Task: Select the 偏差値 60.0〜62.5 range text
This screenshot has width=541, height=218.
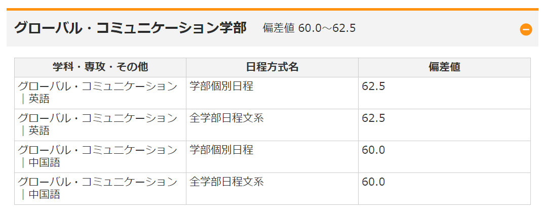Action: click(309, 28)
